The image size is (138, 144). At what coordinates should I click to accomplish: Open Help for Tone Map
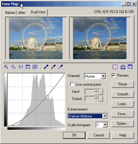(x=123, y=135)
